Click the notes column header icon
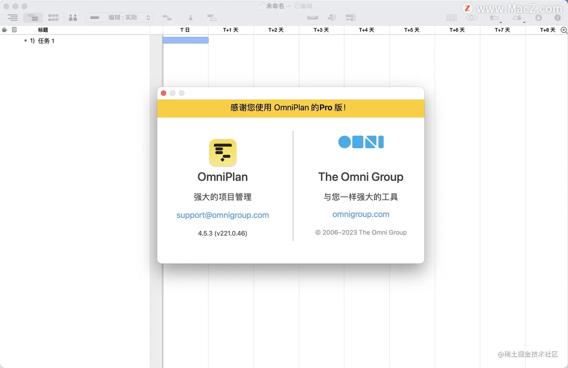Image resolution: width=568 pixels, height=368 pixels. (14, 30)
